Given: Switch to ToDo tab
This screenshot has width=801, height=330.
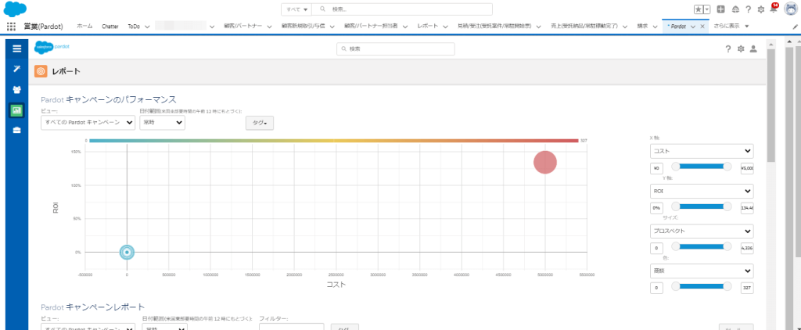Looking at the screenshot, I should [x=134, y=26].
